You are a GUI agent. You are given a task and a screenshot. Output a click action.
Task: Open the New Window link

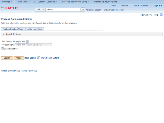tap(146, 15)
